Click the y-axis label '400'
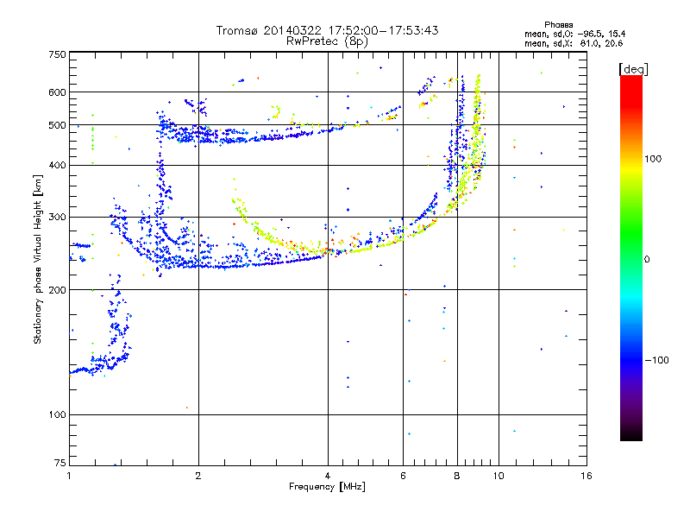The height and width of the screenshot is (518, 690). pos(58,166)
